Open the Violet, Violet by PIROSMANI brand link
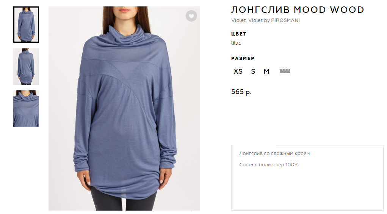Screen dimensions: 387x214 [x=265, y=20]
